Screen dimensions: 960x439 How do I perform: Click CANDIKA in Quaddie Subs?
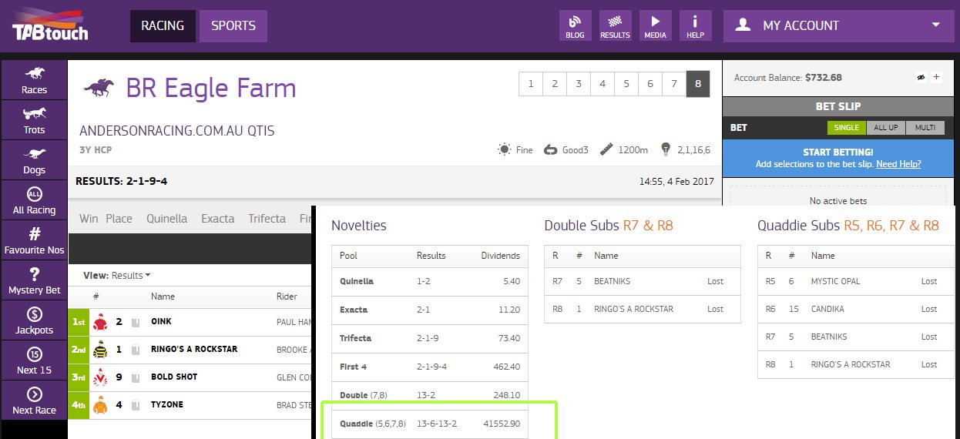point(827,309)
